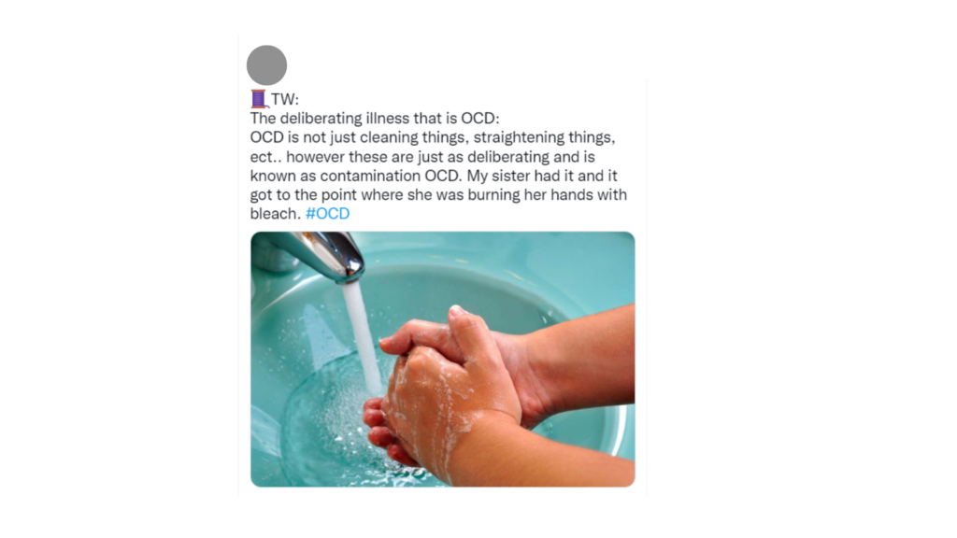
Task: Click the purple thread spool emoji
Action: point(259,99)
